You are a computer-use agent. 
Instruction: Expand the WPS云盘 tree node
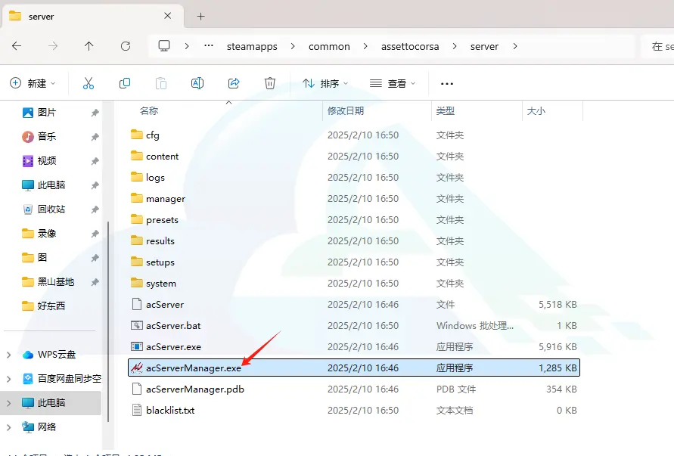[x=8, y=355]
